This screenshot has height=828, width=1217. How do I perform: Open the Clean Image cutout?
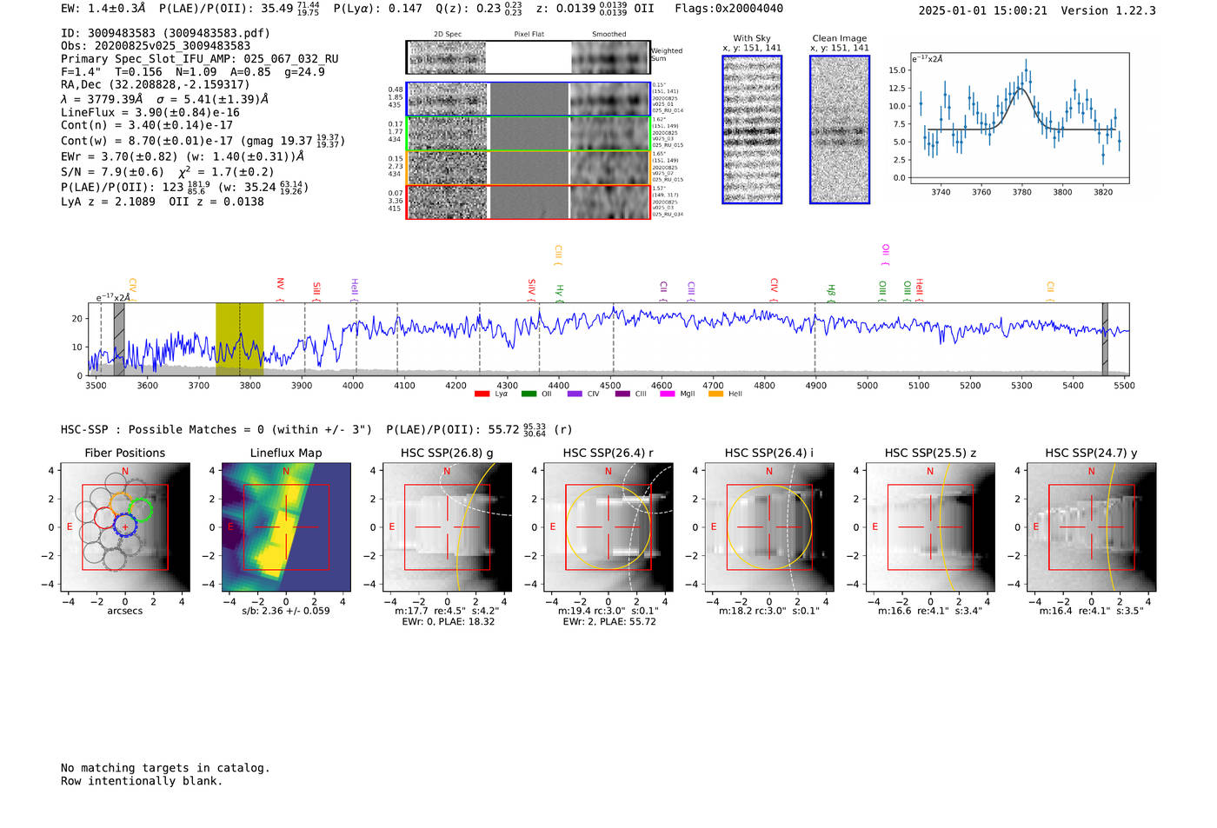pos(840,129)
